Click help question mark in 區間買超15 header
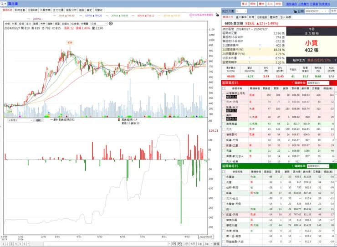The height and width of the screenshot is (247, 337). click(292, 83)
